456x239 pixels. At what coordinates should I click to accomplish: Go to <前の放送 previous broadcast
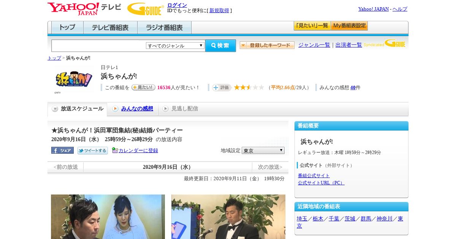(65, 167)
